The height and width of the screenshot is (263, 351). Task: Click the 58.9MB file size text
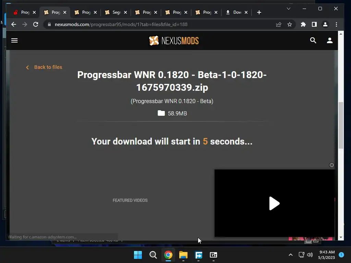tap(177, 113)
